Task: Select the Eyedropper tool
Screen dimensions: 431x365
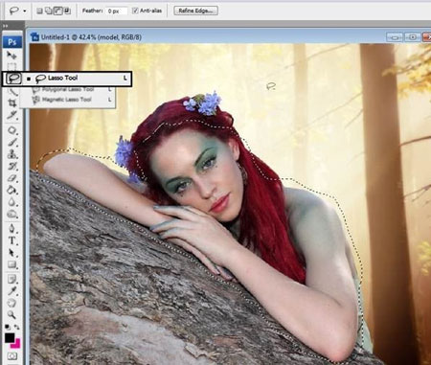Action: point(11,291)
